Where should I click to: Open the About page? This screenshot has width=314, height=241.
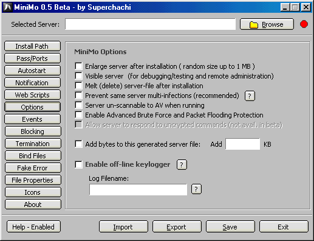click(x=33, y=204)
